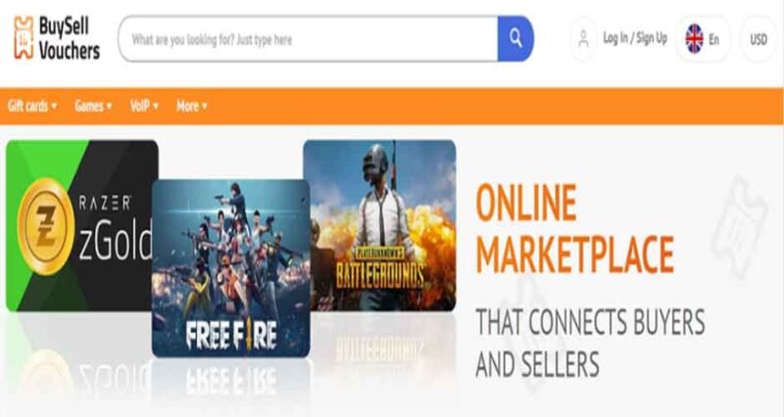Click the user profile avatar icon

pyautogui.click(x=583, y=38)
